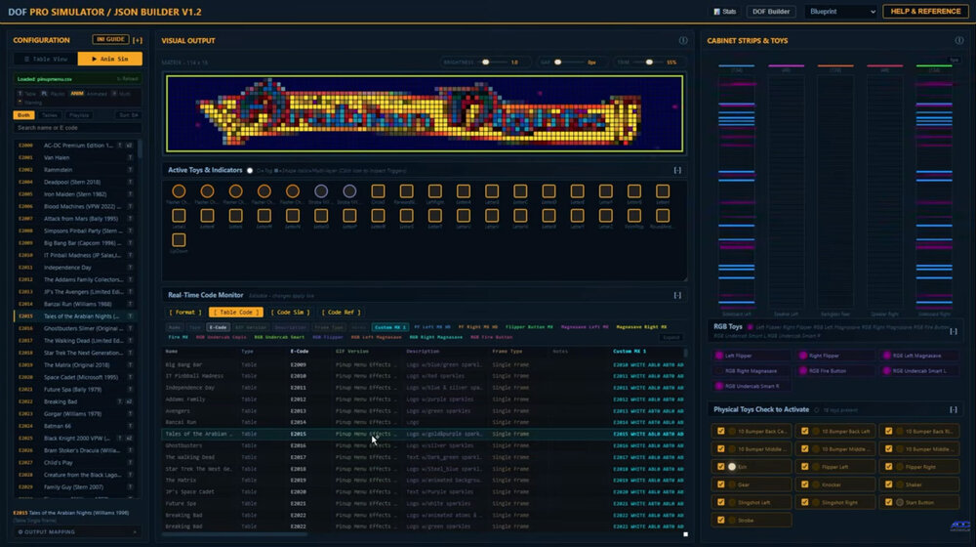Click the info icon in Visual Output header
This screenshot has width=976, height=547.
[x=683, y=40]
